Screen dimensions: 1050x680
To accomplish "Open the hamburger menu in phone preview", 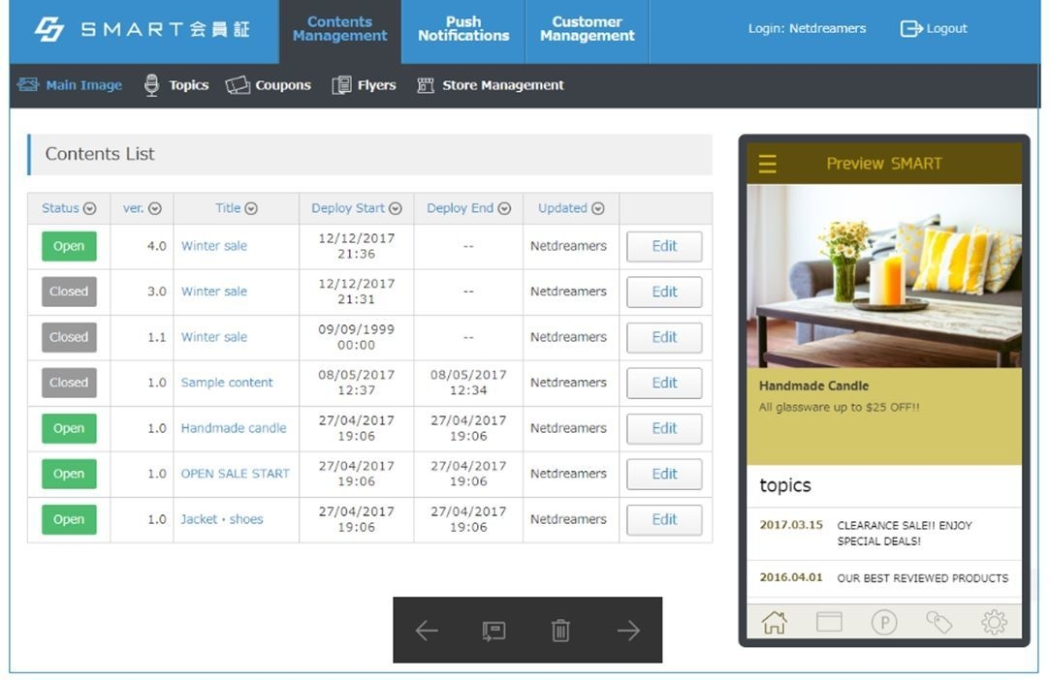I will [767, 164].
